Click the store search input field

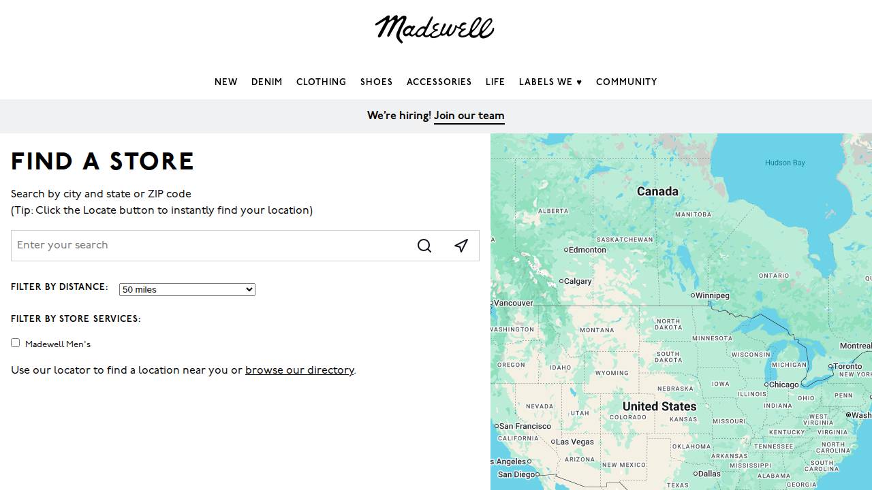[x=204, y=245]
